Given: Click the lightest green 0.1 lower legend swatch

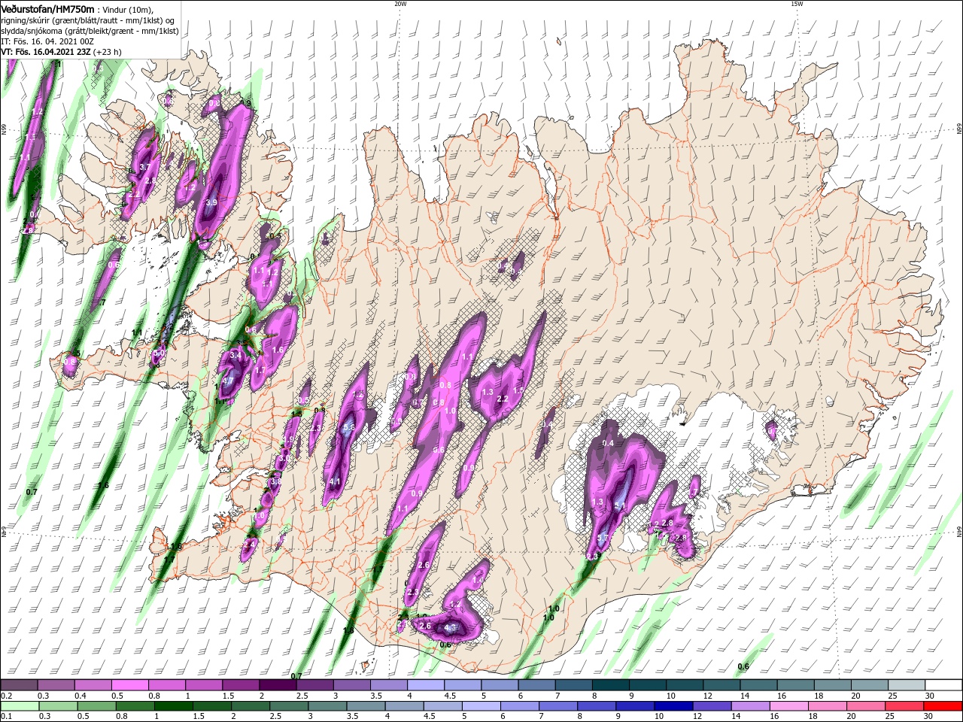Looking at the screenshot, I should 20,706.
